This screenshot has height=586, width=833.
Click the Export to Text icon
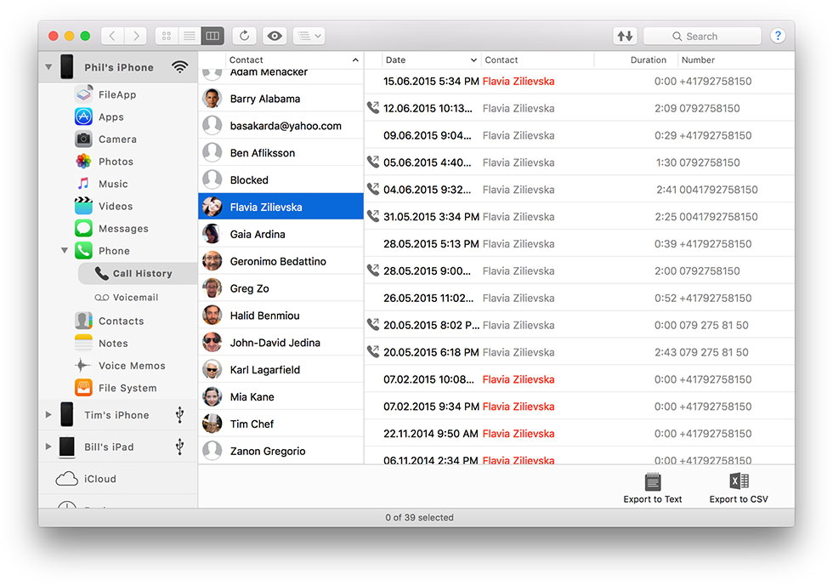652,482
